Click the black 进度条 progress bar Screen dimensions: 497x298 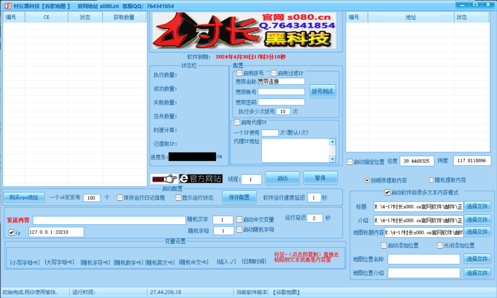193,157
